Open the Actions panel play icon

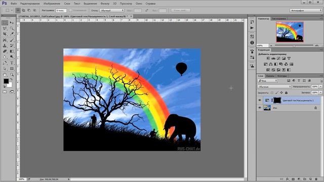click(252, 28)
